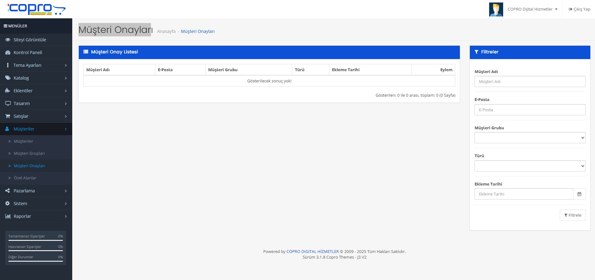Screen dimensions: 595x280
Task: Click the Kontrol Paneli dashboard icon
Action: pos(8,53)
